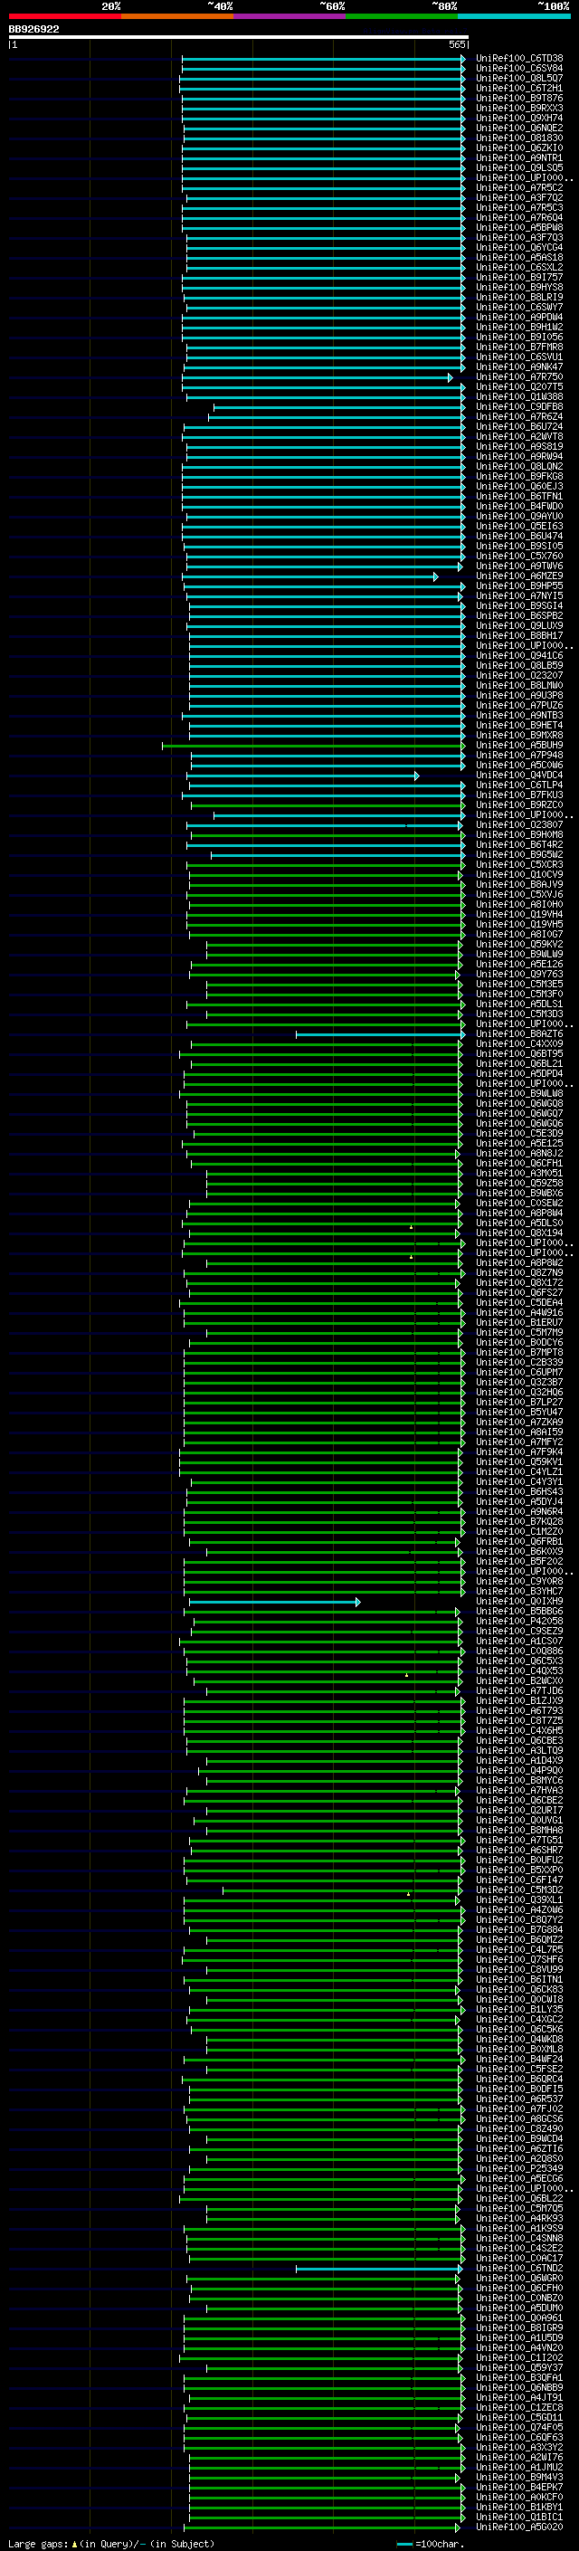The width and height of the screenshot is (579, 2551).
Task: Click the UniRef100_C6SXL2 label
Action: pos(519,267)
